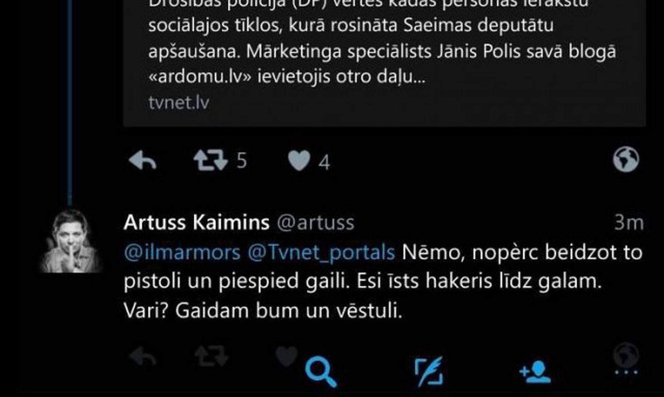664x397 pixels.
Task: Tap the add user icon
Action: [x=535, y=372]
